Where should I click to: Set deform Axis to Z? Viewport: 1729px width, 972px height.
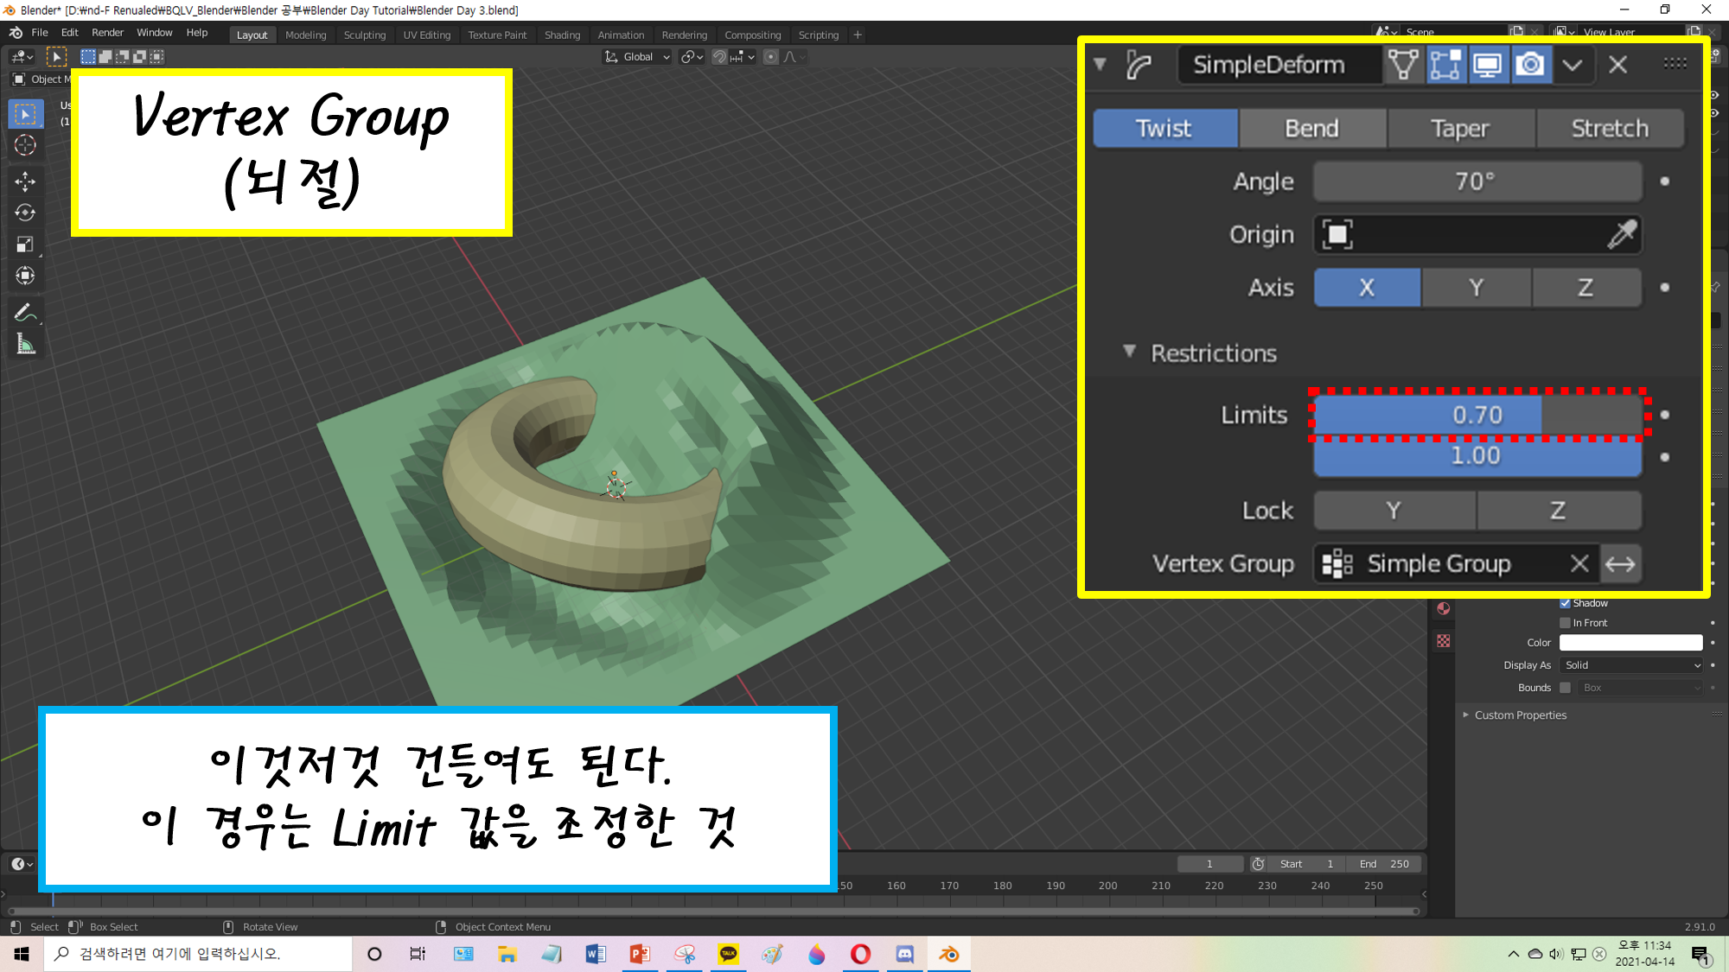1585,288
